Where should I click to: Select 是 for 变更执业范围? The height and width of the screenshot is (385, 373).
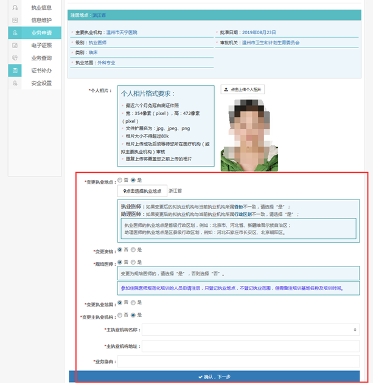(x=133, y=303)
